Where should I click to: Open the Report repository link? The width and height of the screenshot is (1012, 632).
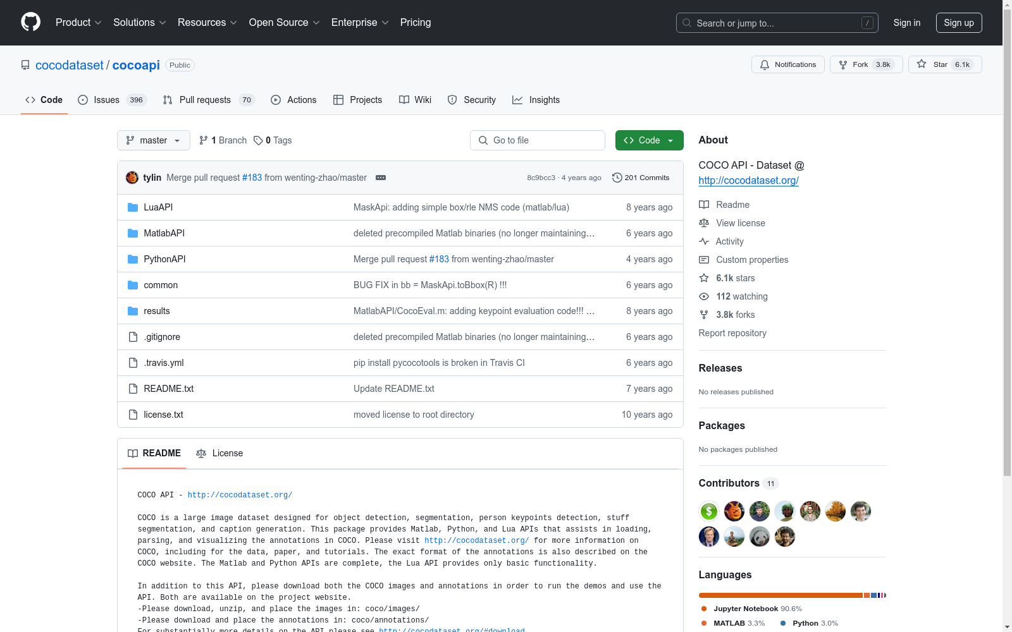click(x=732, y=333)
